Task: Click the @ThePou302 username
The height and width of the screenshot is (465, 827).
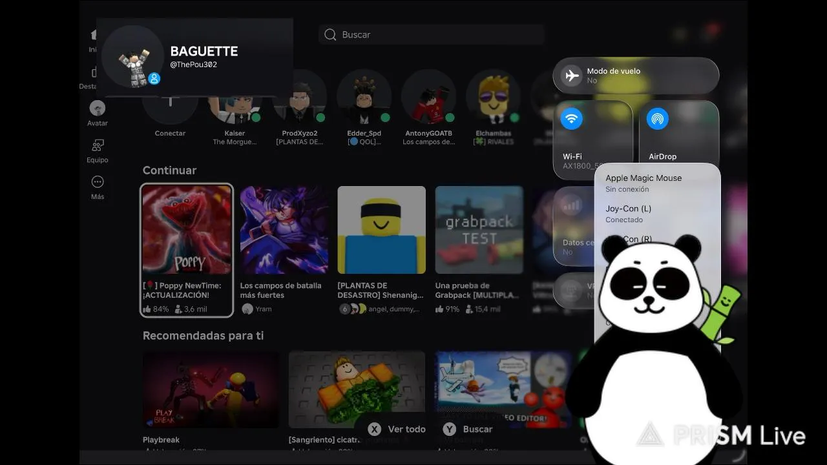Action: (194, 65)
